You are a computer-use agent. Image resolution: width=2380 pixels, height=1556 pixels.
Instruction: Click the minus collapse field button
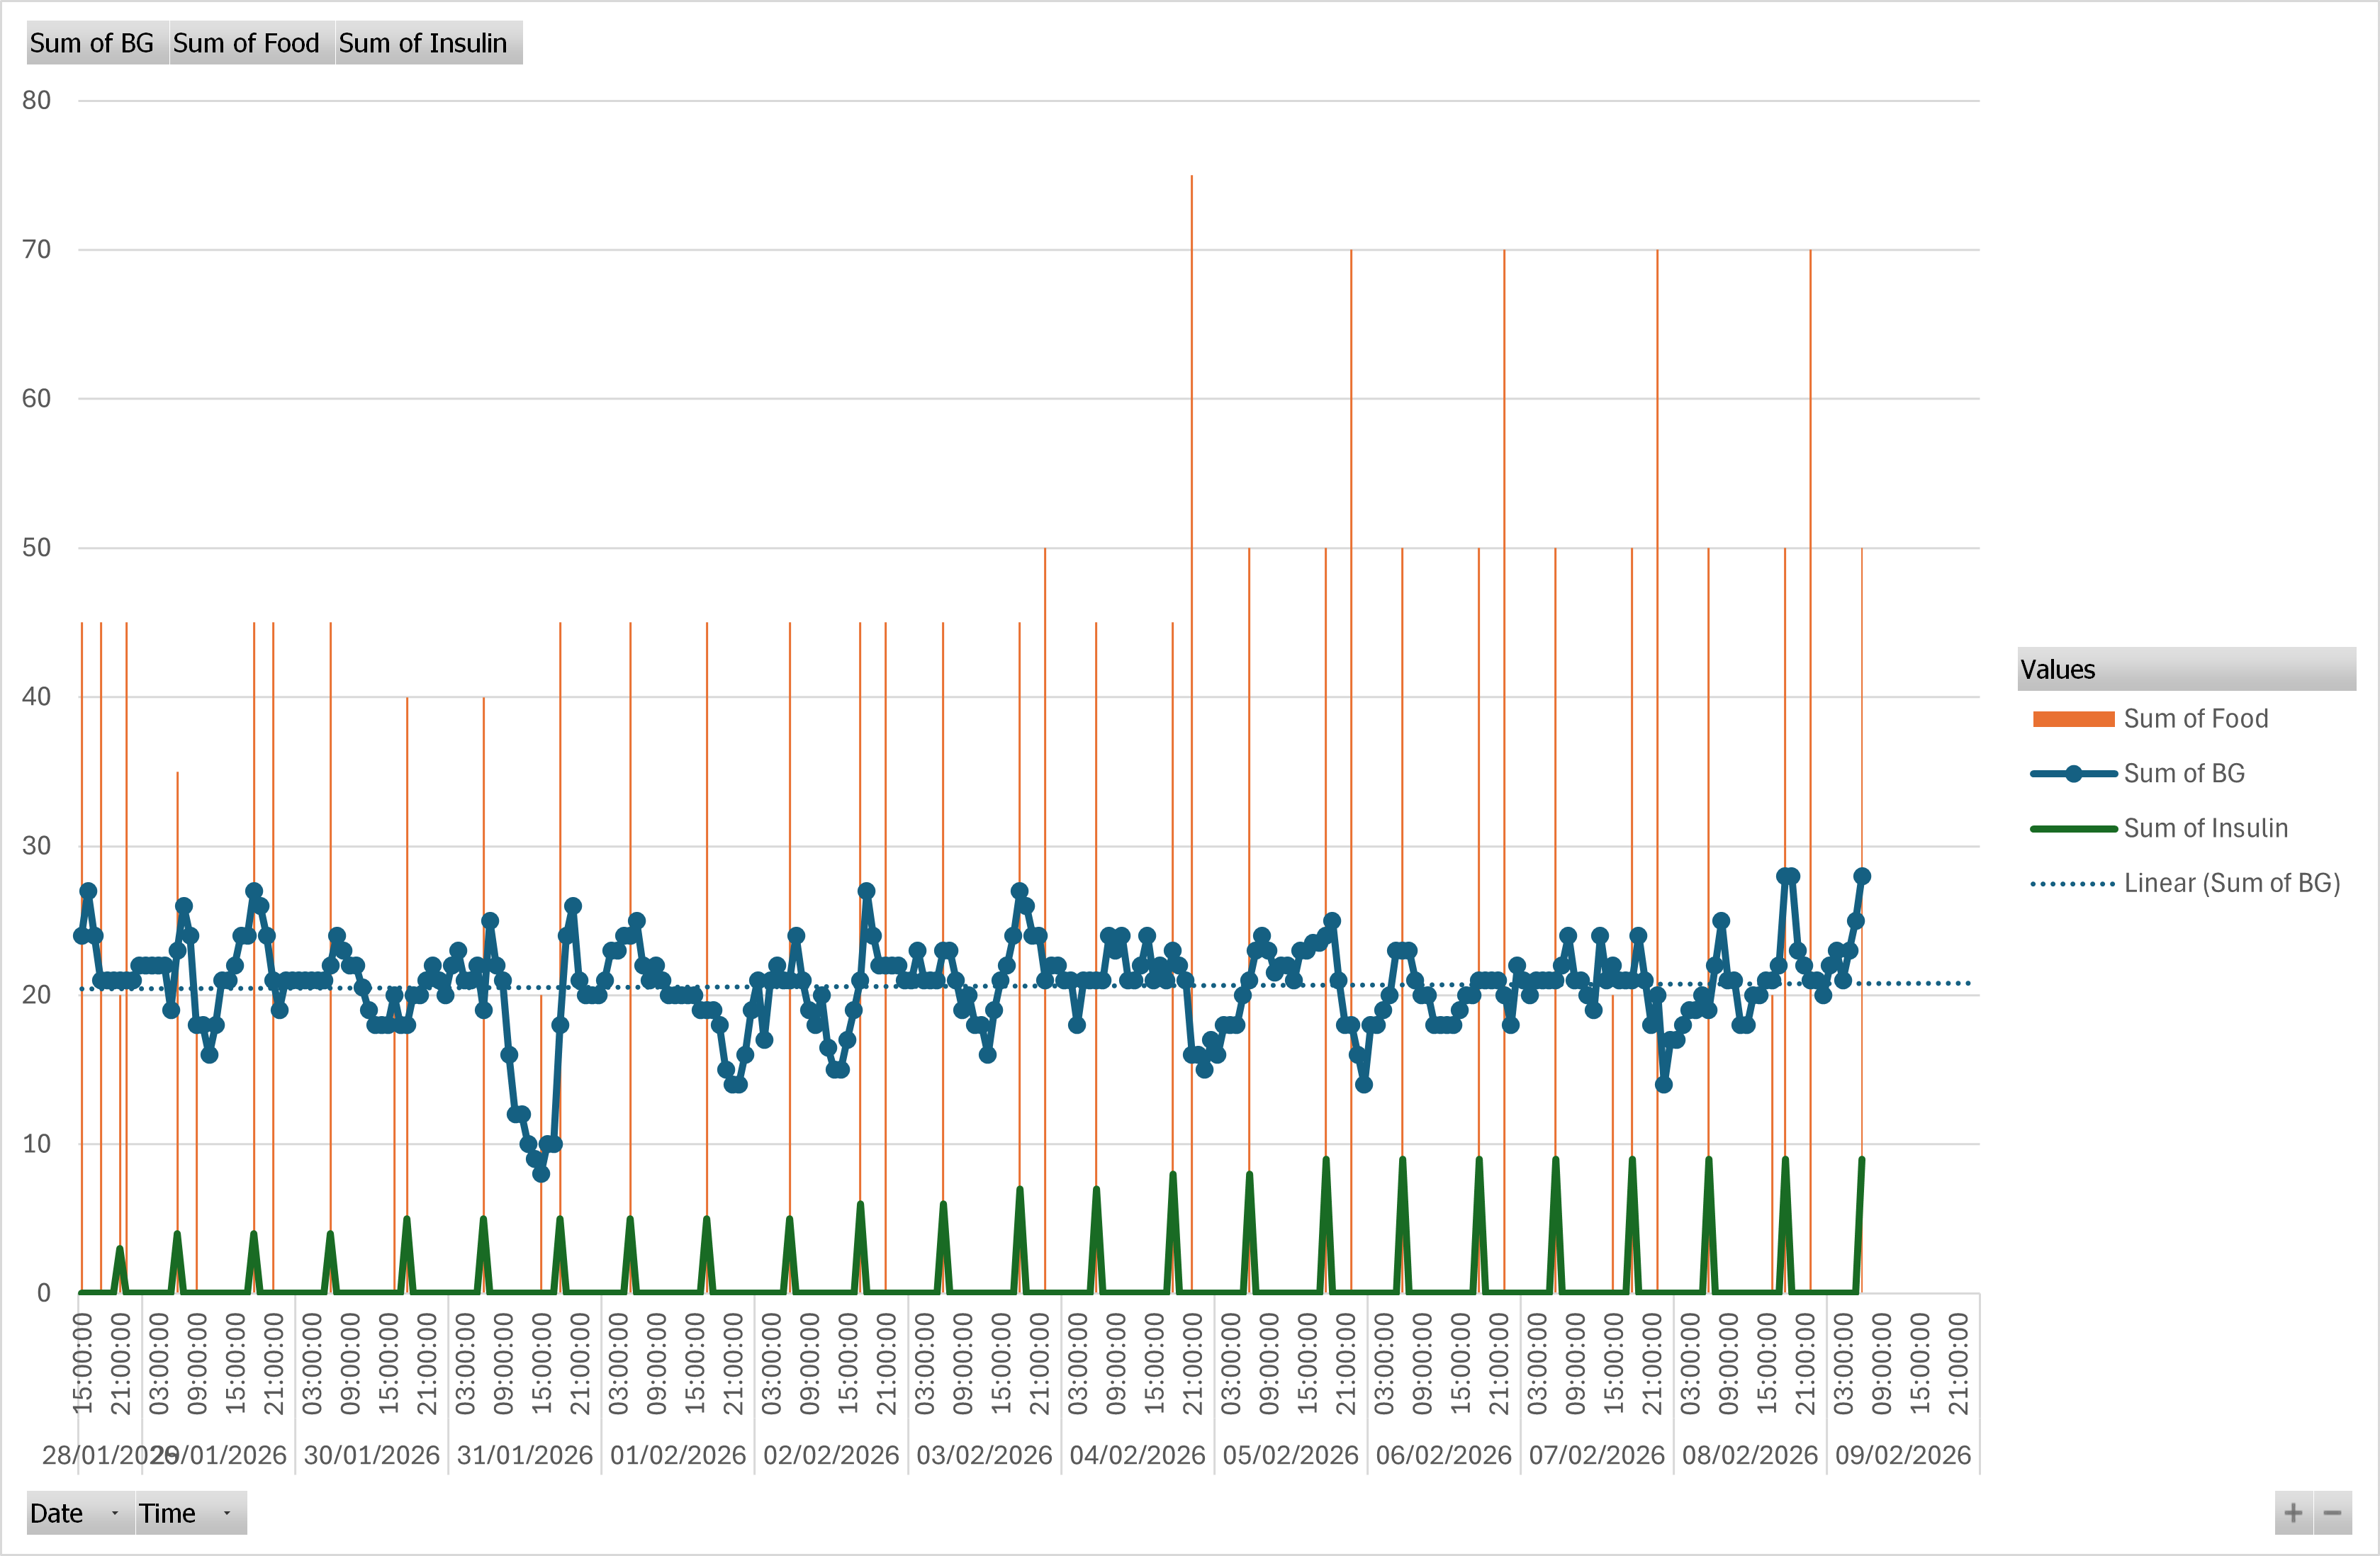point(2333,1513)
